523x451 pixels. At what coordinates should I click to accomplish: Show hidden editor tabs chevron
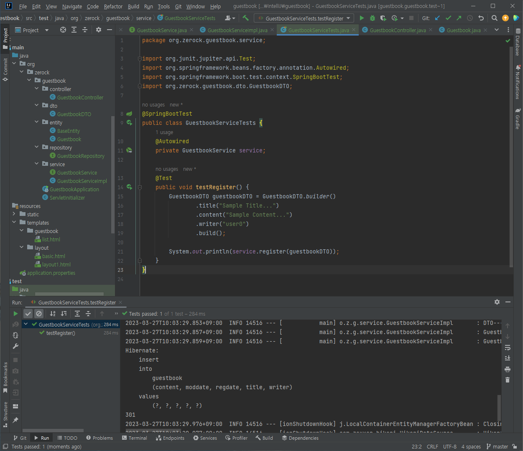[x=497, y=30]
